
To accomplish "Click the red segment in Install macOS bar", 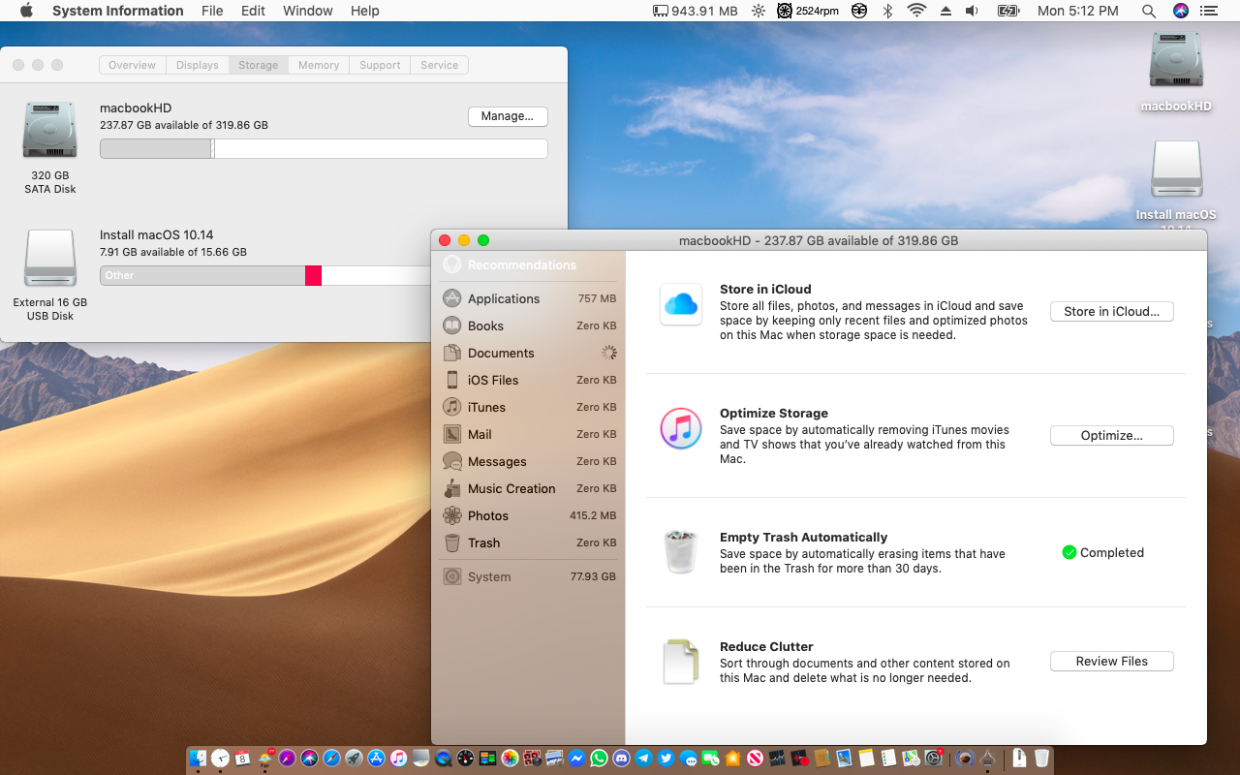I will (x=313, y=275).
